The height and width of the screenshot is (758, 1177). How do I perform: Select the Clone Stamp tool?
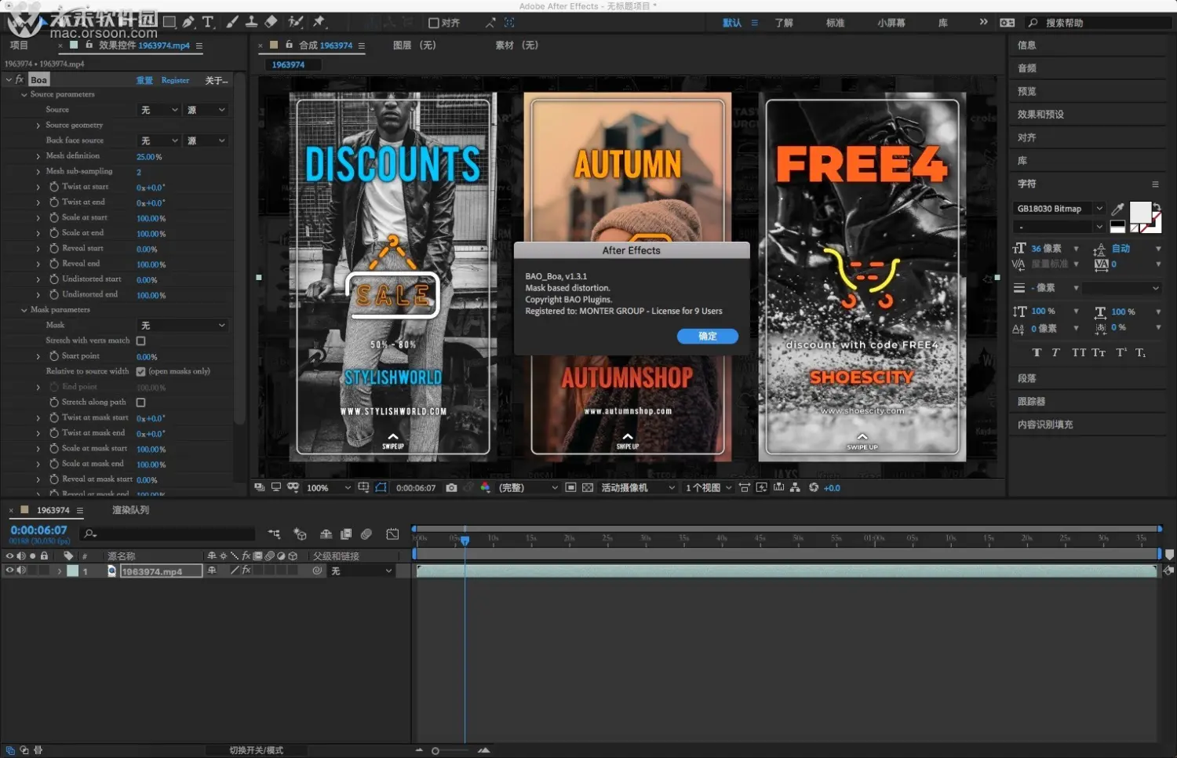(x=251, y=22)
